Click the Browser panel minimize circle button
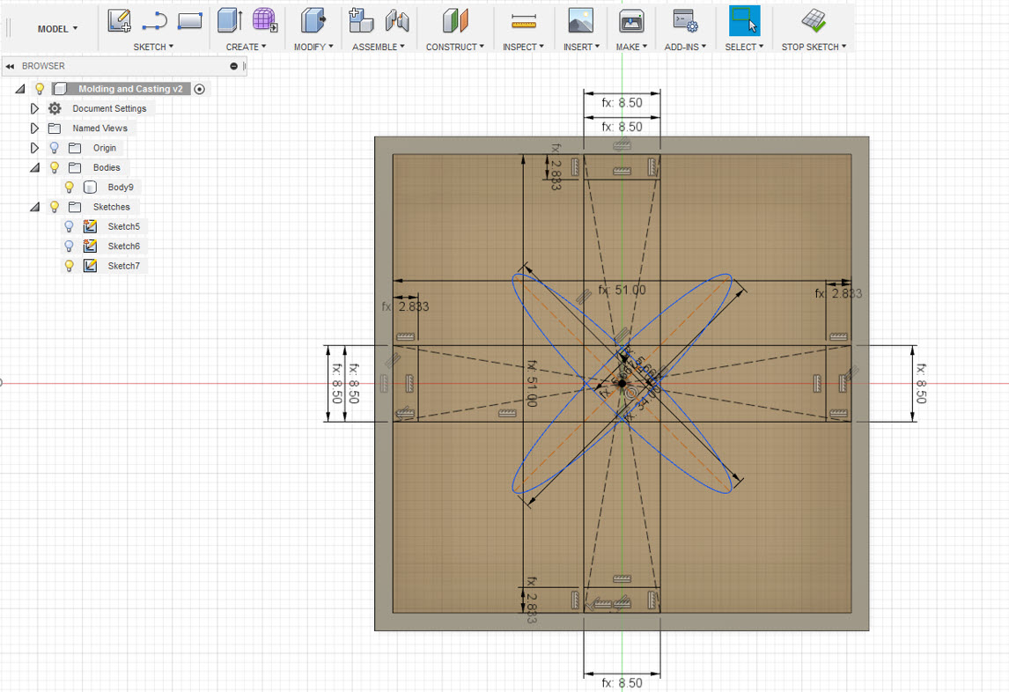The height and width of the screenshot is (692, 1009). tap(233, 66)
